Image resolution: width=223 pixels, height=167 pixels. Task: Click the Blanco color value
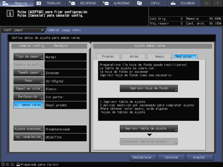click(66, 89)
